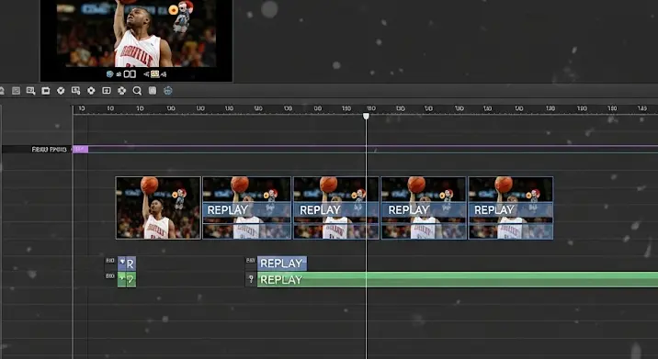Click the globe icon under the preview image
Viewport: 658px width, 359px height.
pos(110,73)
